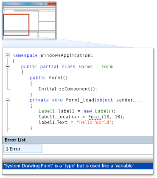
Task: Click the label1.Text assignment line
Action: (76, 122)
